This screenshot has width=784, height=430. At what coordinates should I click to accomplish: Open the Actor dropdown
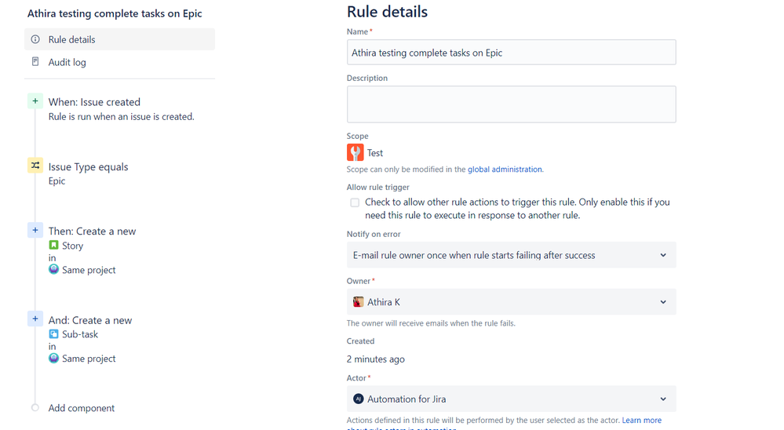coord(511,399)
